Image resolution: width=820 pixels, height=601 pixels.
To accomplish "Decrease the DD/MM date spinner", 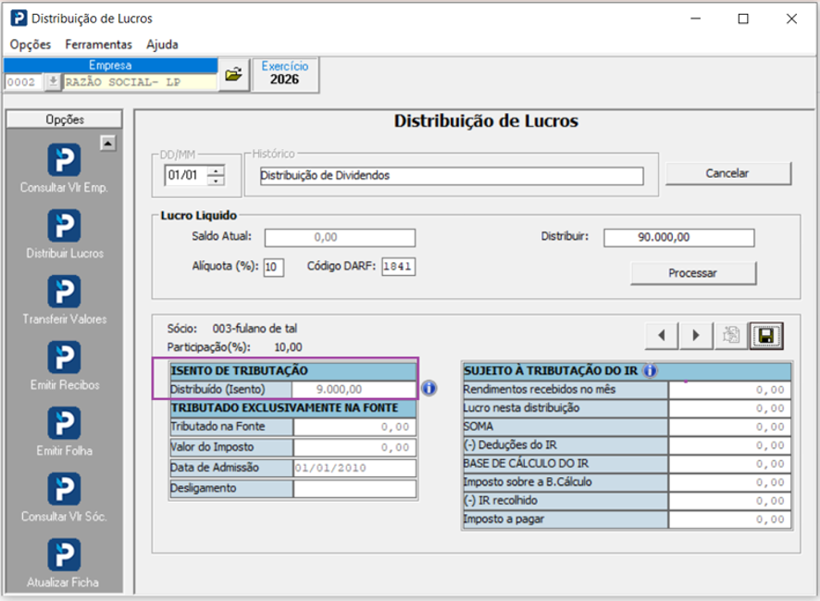I will point(216,180).
